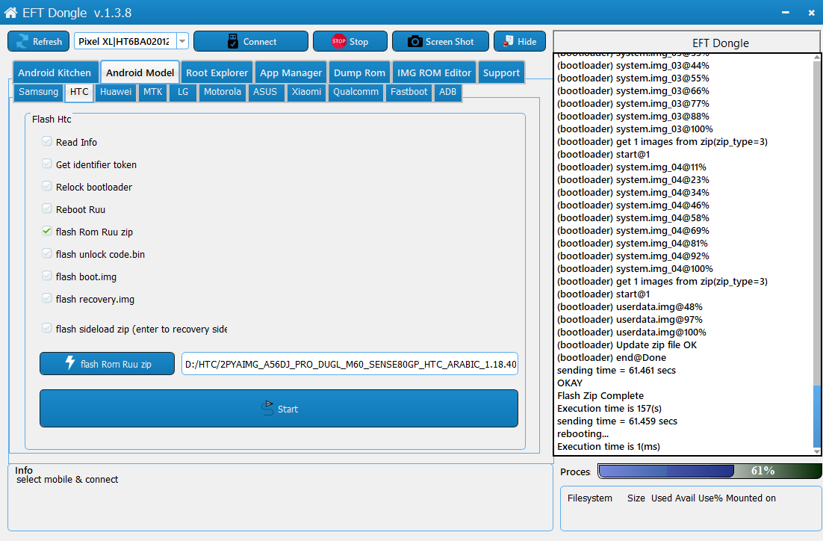823x541 pixels.
Task: Select the ASUS brand tab
Action: coord(265,92)
